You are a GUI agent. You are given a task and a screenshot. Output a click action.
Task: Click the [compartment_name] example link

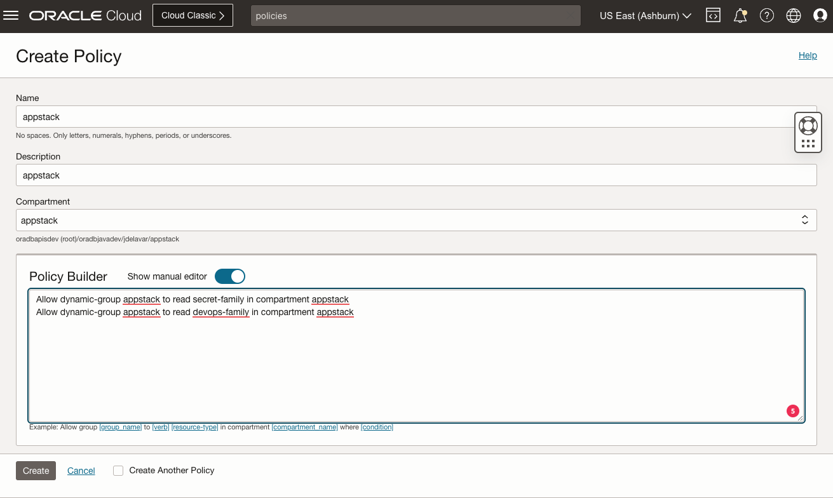click(305, 427)
